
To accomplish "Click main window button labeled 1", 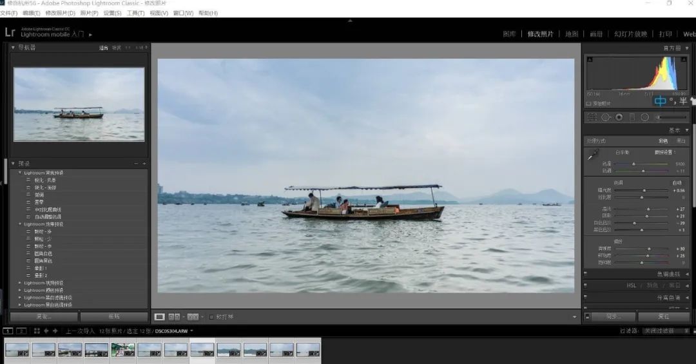I will pyautogui.click(x=8, y=330).
